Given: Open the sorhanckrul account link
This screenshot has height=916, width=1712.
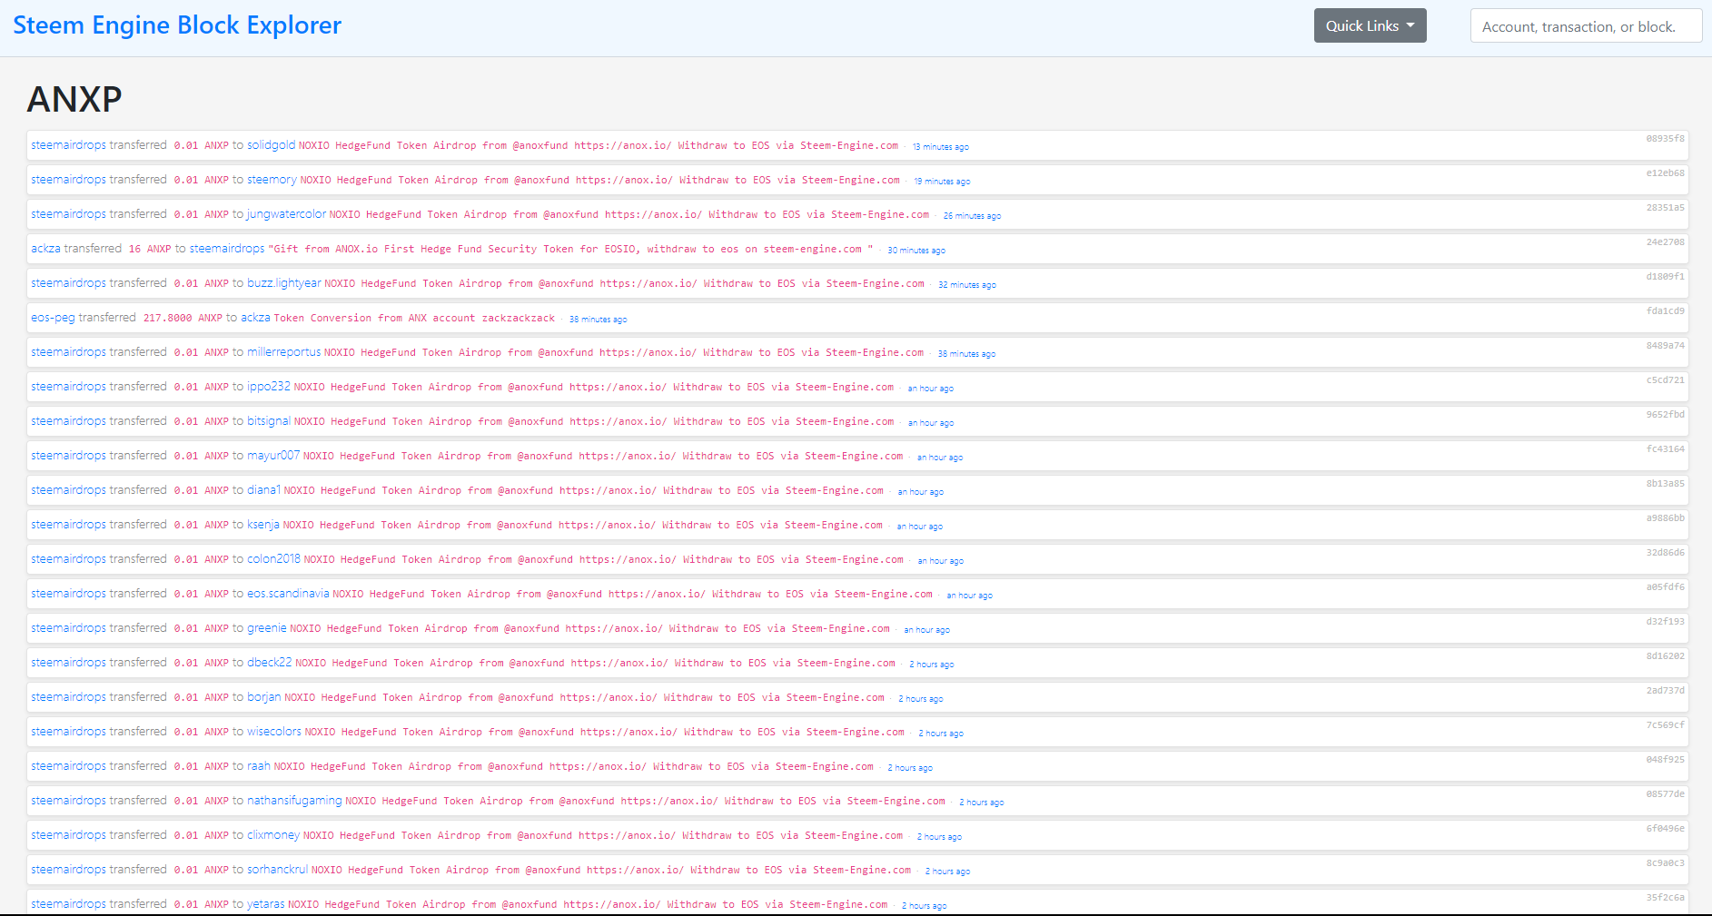Looking at the screenshot, I should [x=277, y=870].
